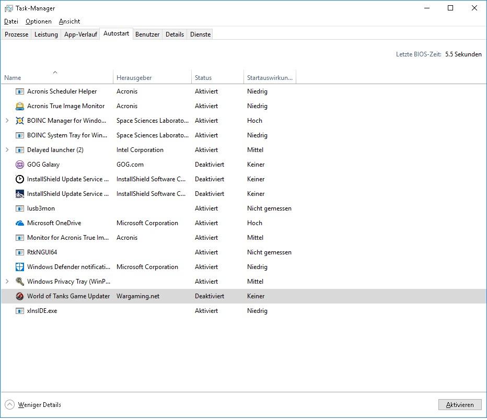Click the GOG Galaxy purple icon
The image size is (487, 420).
pos(19,165)
